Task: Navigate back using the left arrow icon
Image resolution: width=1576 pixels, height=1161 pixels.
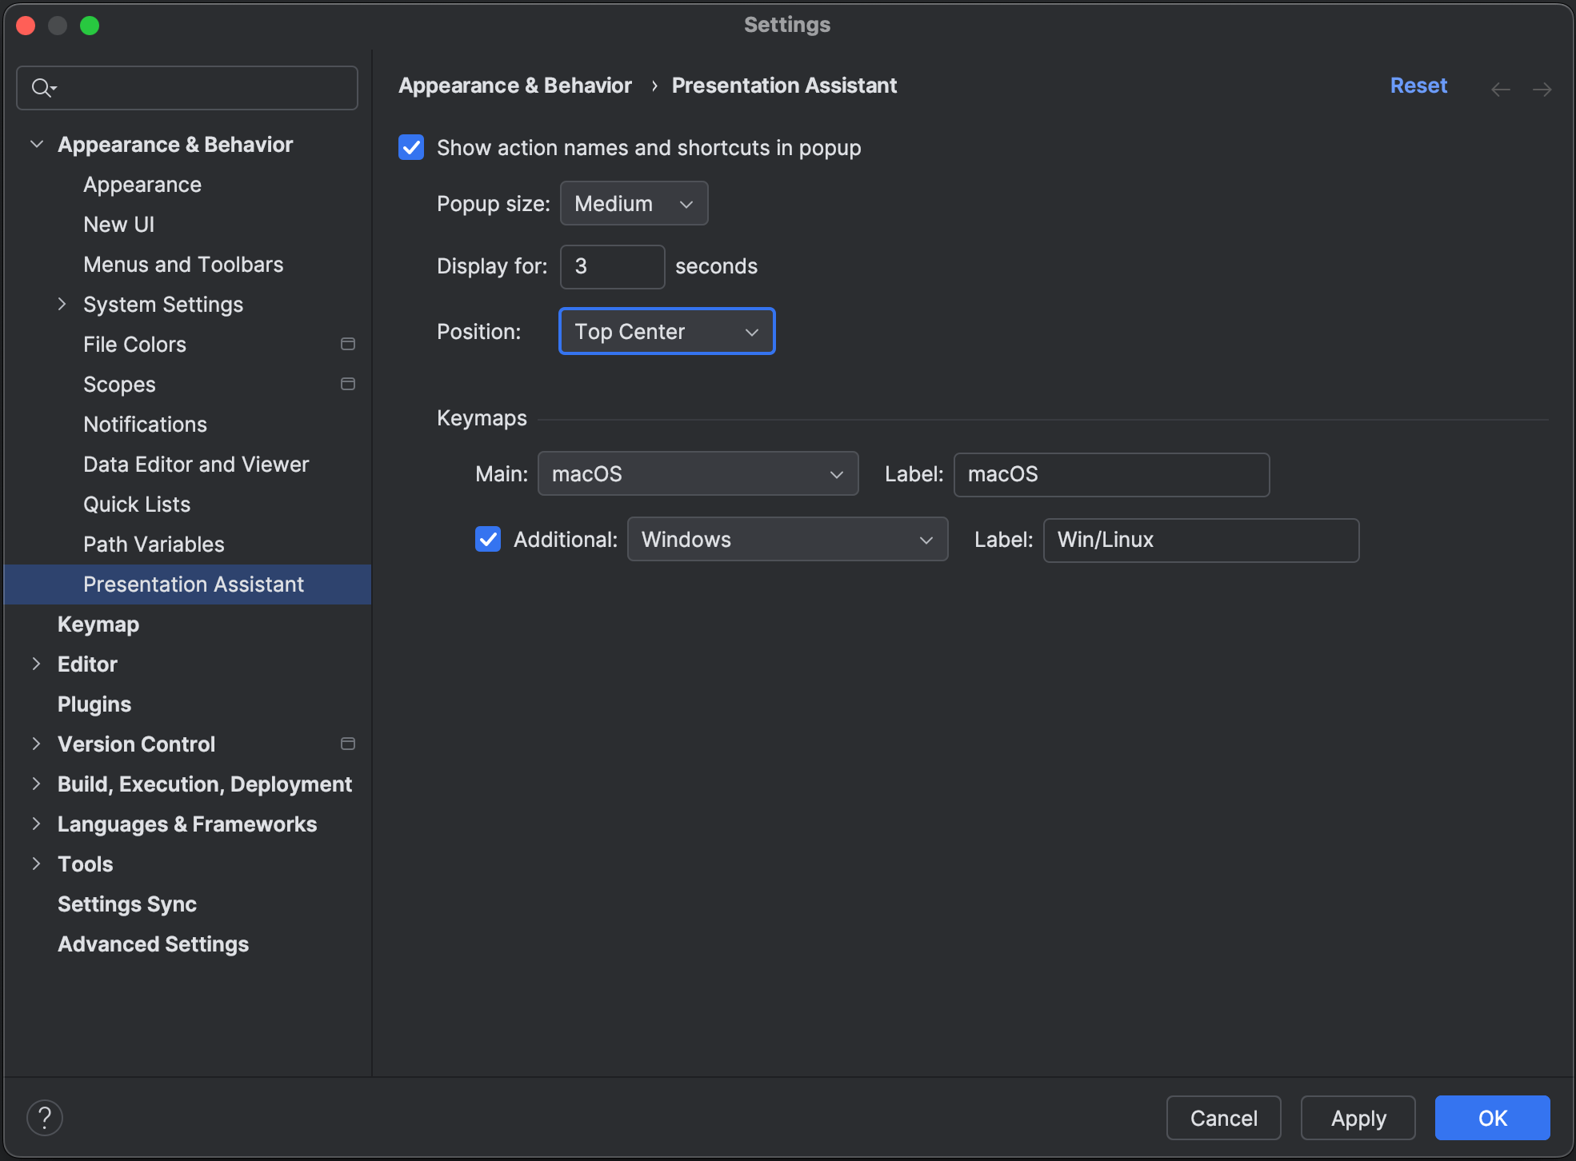Action: [x=1499, y=88]
